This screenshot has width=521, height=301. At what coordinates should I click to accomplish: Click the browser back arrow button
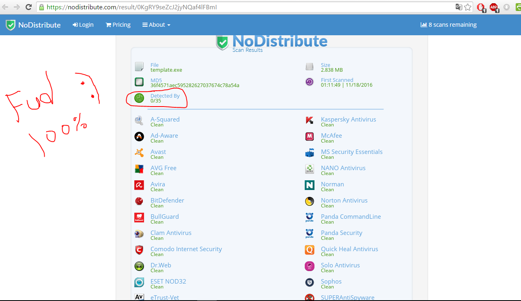pyautogui.click(x=6, y=7)
